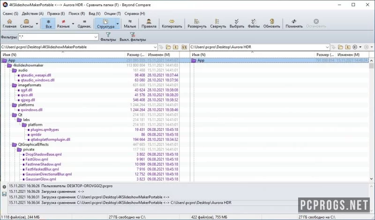Click Свернуть to collapse all folders

tap(218, 23)
